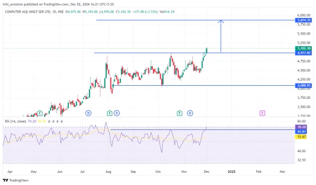The width and height of the screenshot is (316, 185).
Task: Select the 4,088.95 support price label
Action: (x=303, y=85)
